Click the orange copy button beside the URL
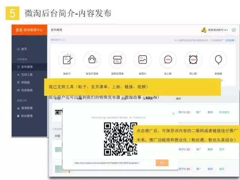The height and width of the screenshot is (180, 240). point(162,163)
